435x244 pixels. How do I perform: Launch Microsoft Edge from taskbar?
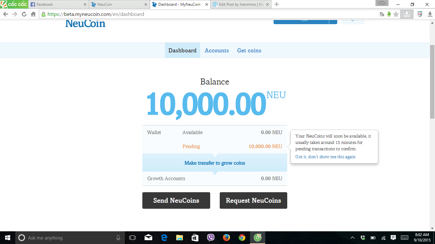[x=164, y=238]
